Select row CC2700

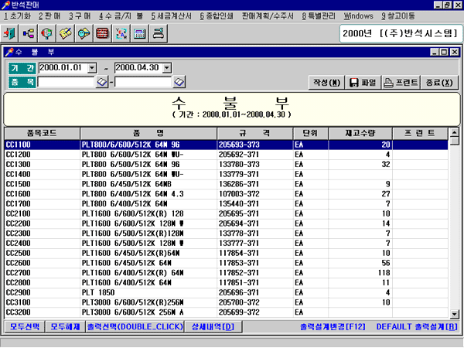pyautogui.click(x=227, y=273)
